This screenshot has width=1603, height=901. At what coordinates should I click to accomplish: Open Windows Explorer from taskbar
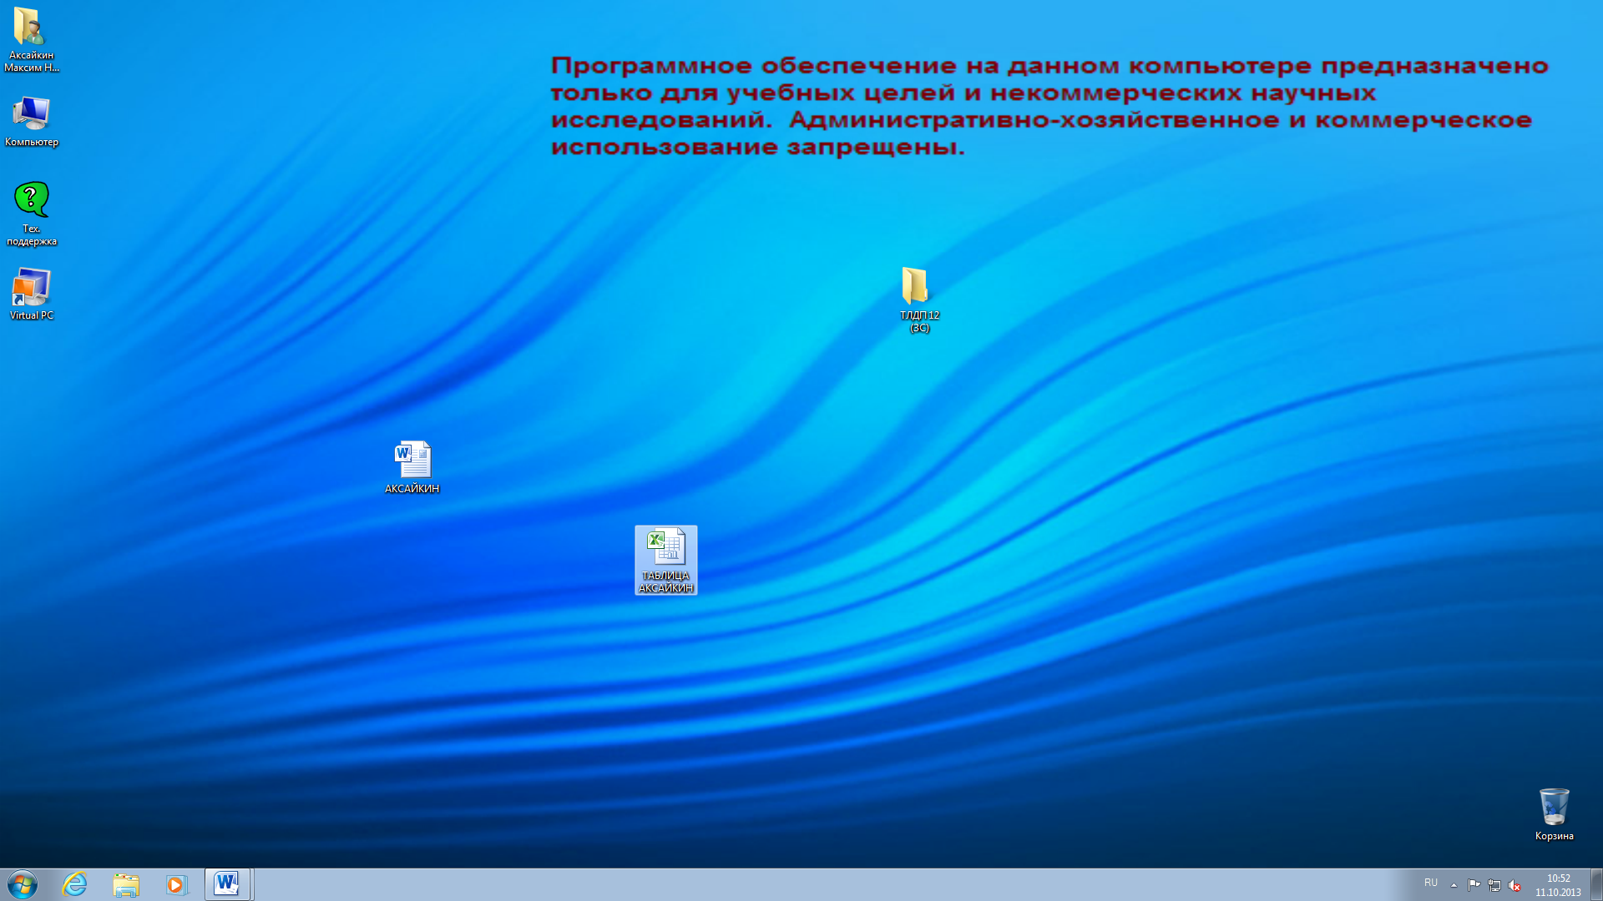coord(126,884)
